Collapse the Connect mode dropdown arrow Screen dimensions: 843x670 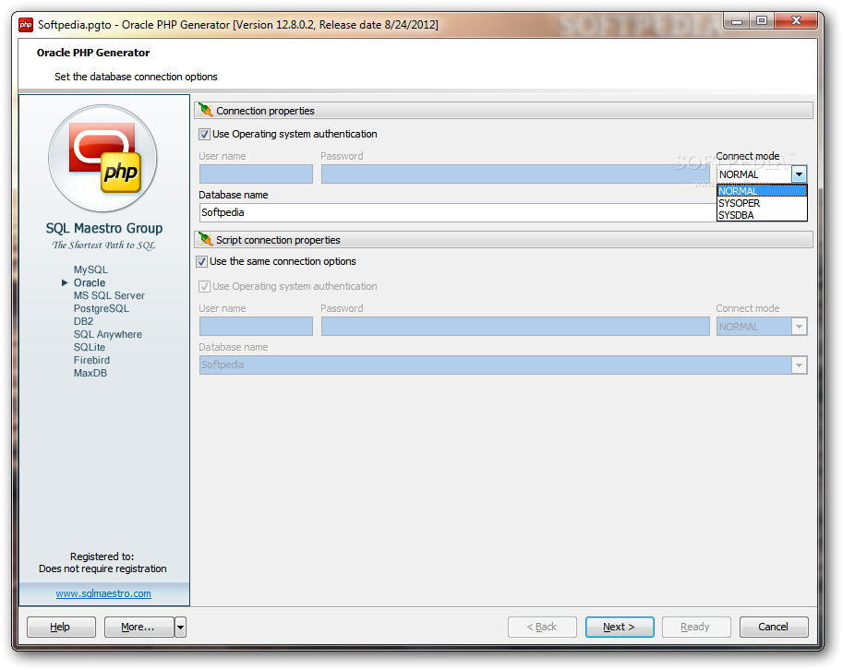[x=799, y=174]
